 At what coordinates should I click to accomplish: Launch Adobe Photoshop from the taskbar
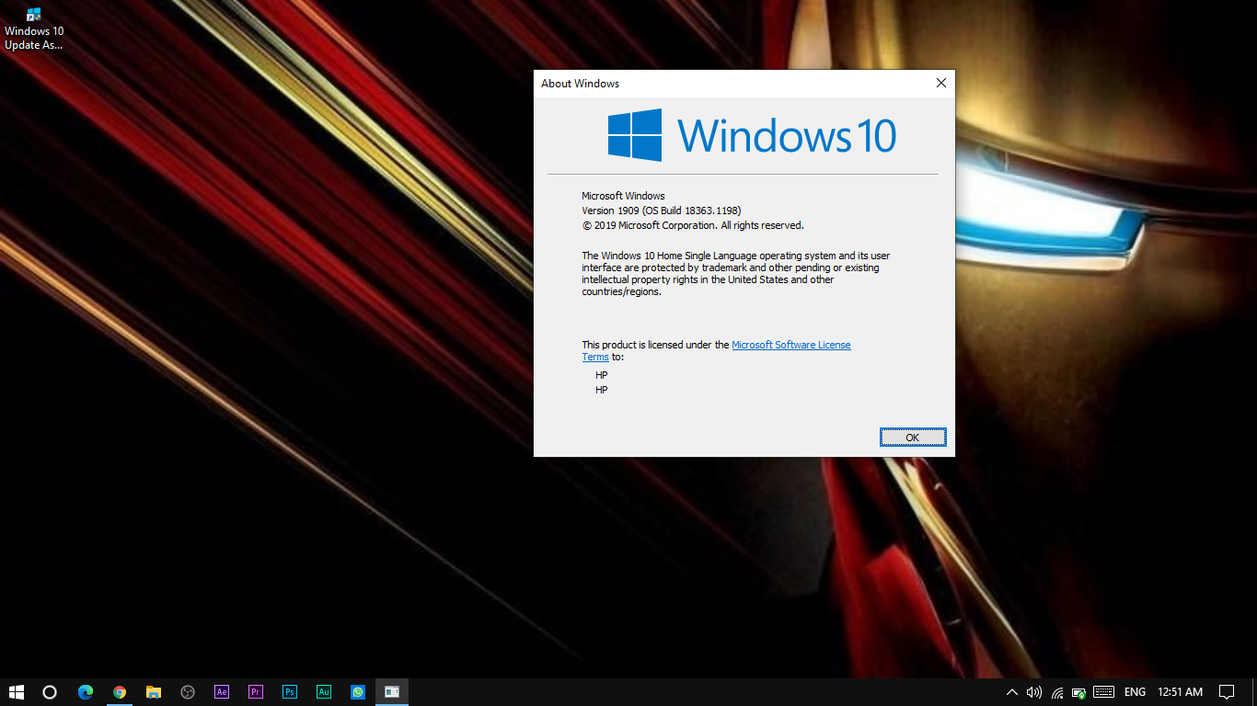coord(290,692)
